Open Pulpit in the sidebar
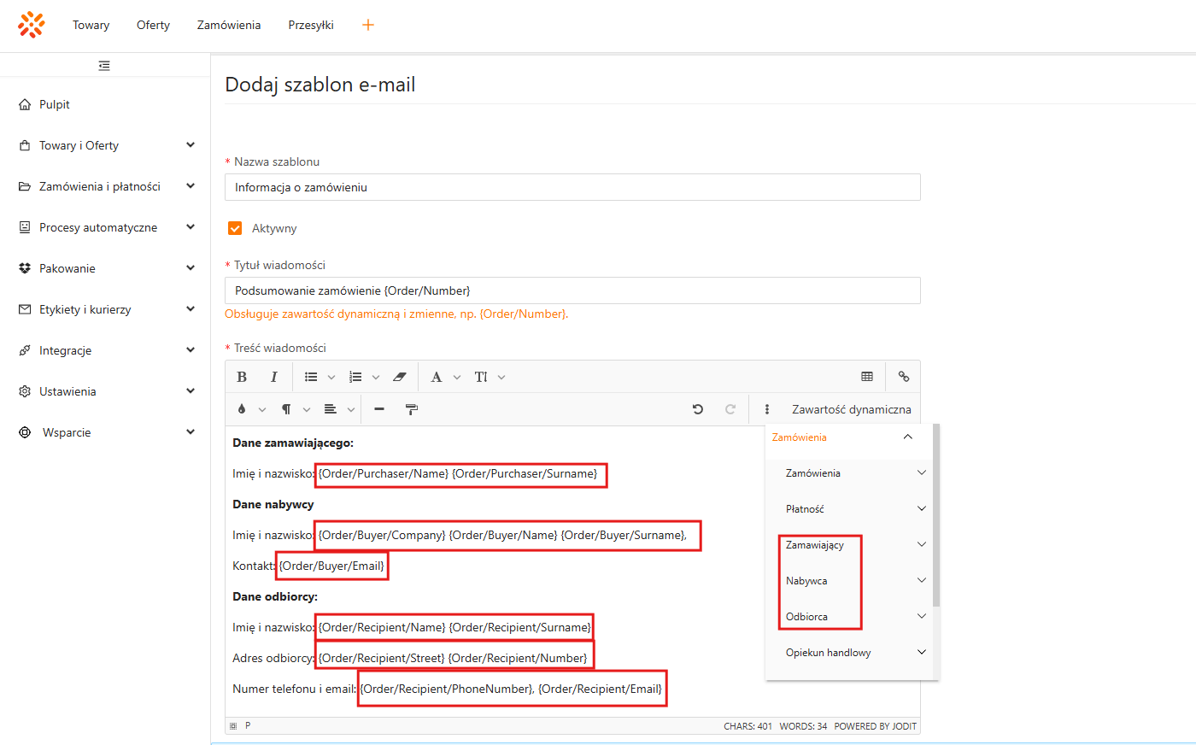 [55, 104]
